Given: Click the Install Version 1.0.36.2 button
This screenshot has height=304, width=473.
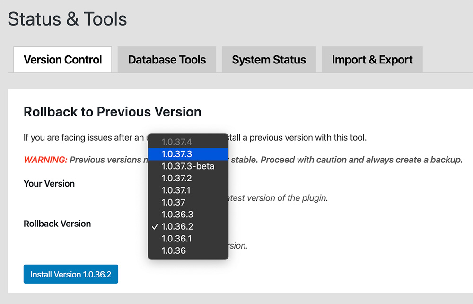Looking at the screenshot, I should (70, 274).
